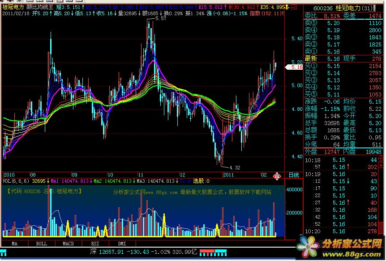Click the red square icon above the price axis
The height and width of the screenshot is (261, 386).
294,7
